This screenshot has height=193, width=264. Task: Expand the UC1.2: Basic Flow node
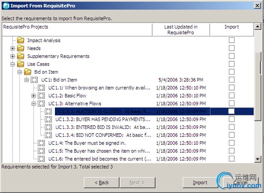coord(34,96)
